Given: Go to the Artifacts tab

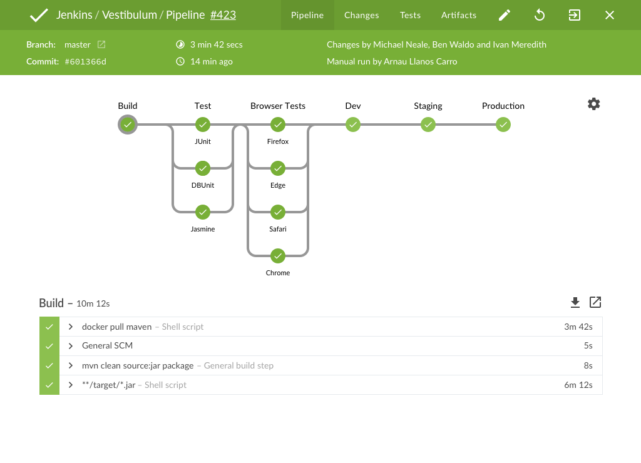Looking at the screenshot, I should click(x=459, y=15).
